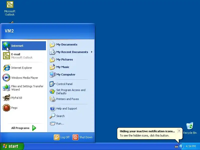
Task: Select the Internet menu entry text
Action: 17,46
